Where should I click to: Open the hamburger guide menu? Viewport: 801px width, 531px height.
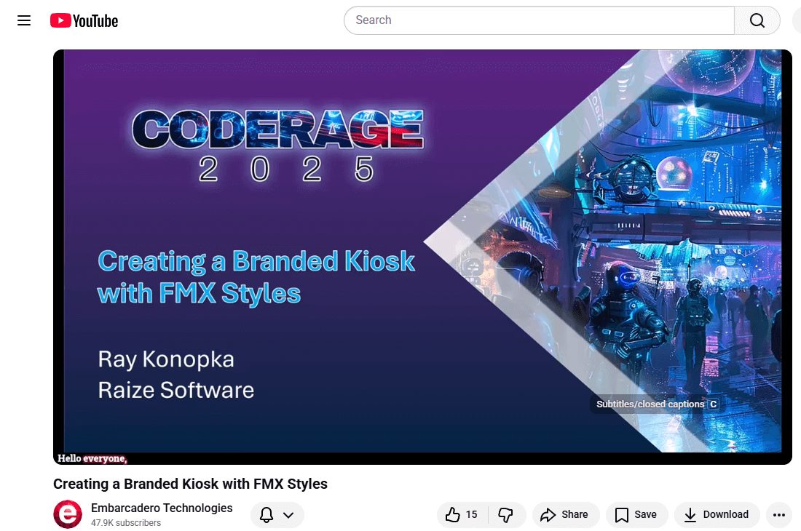(x=24, y=20)
